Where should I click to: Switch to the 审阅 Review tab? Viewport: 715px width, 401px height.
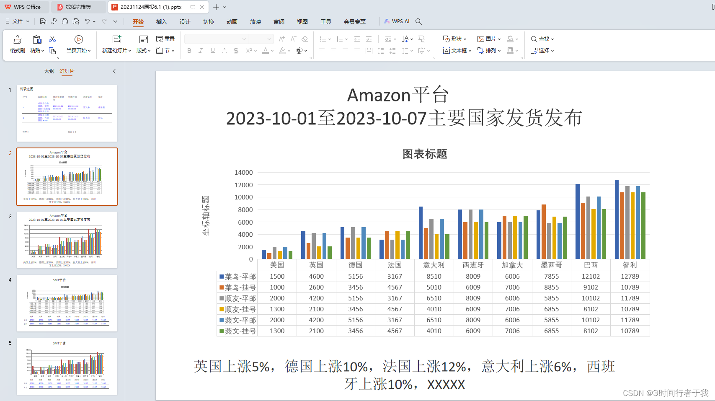point(279,22)
